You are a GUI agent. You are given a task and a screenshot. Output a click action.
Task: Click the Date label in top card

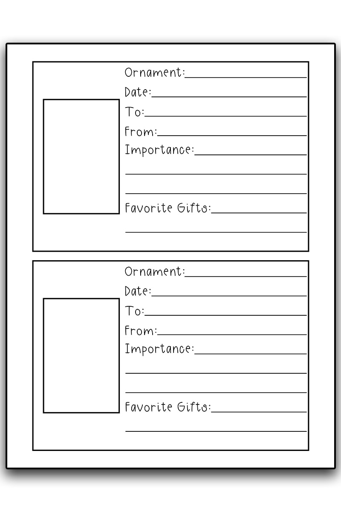[x=138, y=92]
